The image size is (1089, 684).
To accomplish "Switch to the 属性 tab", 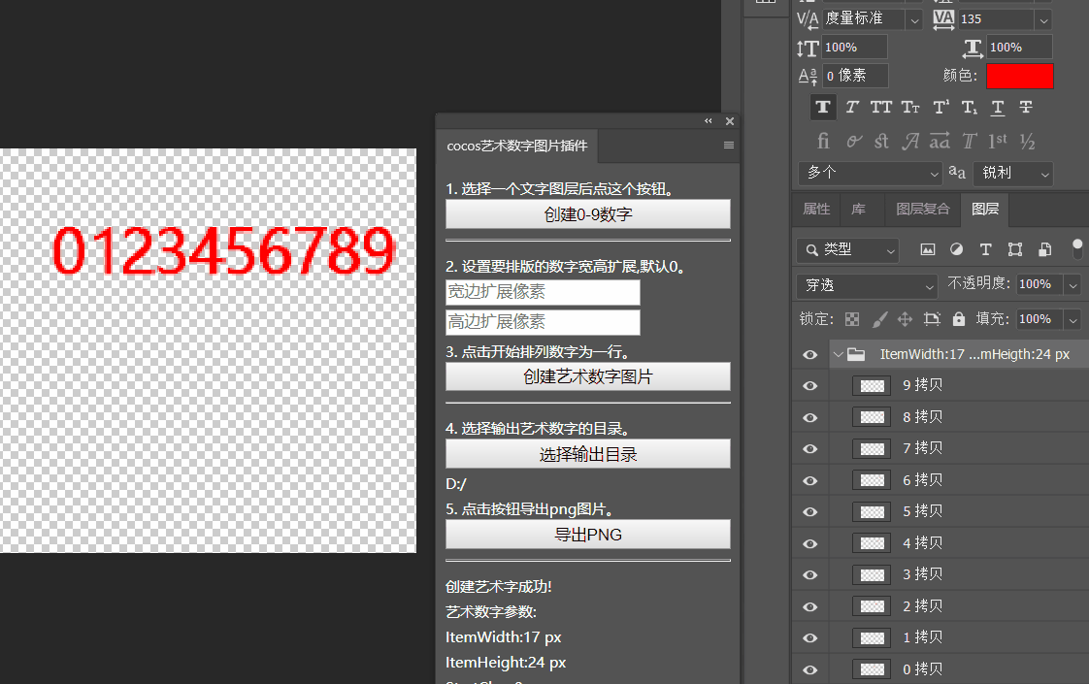I will [816, 209].
